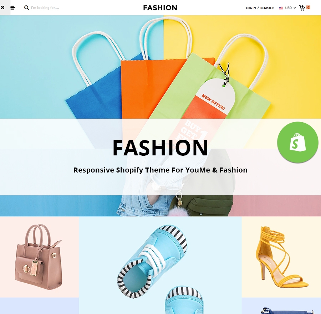The height and width of the screenshot is (314, 321).
Task: Open the blue sneaker product tile
Action: pyautogui.click(x=160, y=265)
